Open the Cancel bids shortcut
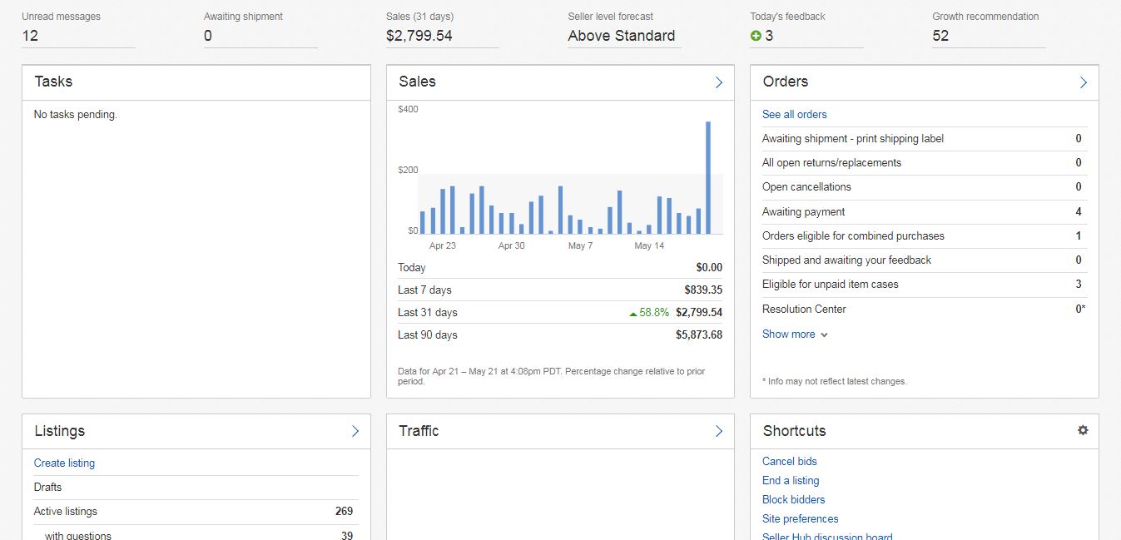 tap(789, 462)
